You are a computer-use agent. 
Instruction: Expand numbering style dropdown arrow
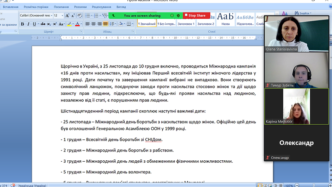point(100,16)
